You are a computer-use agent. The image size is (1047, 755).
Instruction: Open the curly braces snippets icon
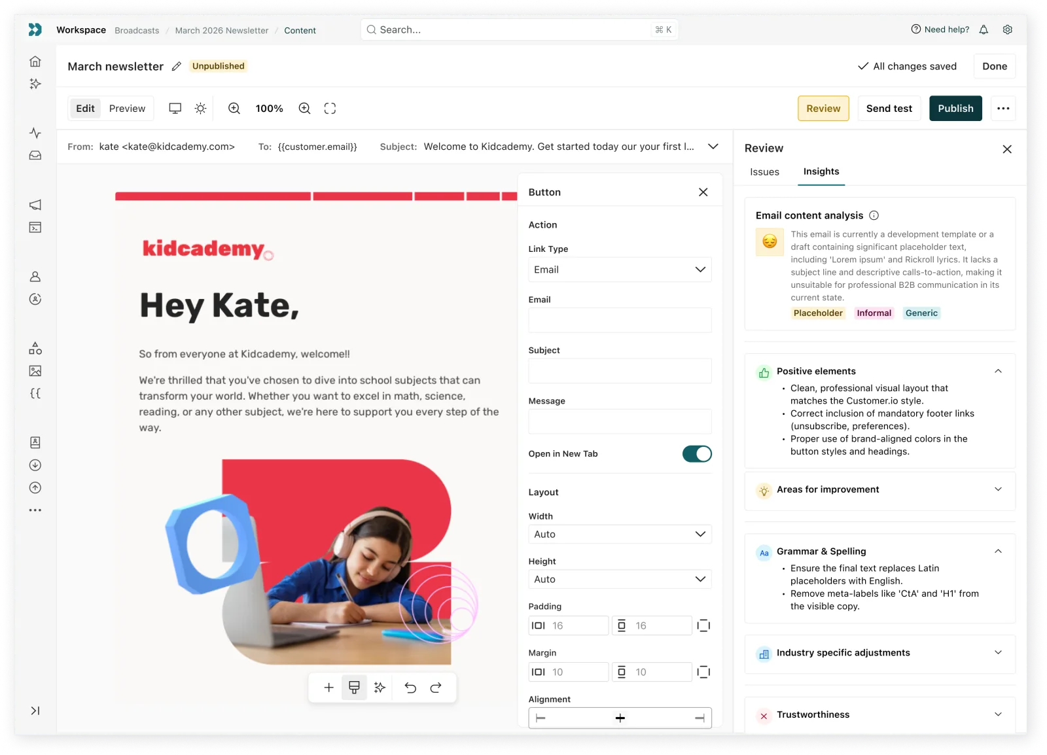[35, 393]
